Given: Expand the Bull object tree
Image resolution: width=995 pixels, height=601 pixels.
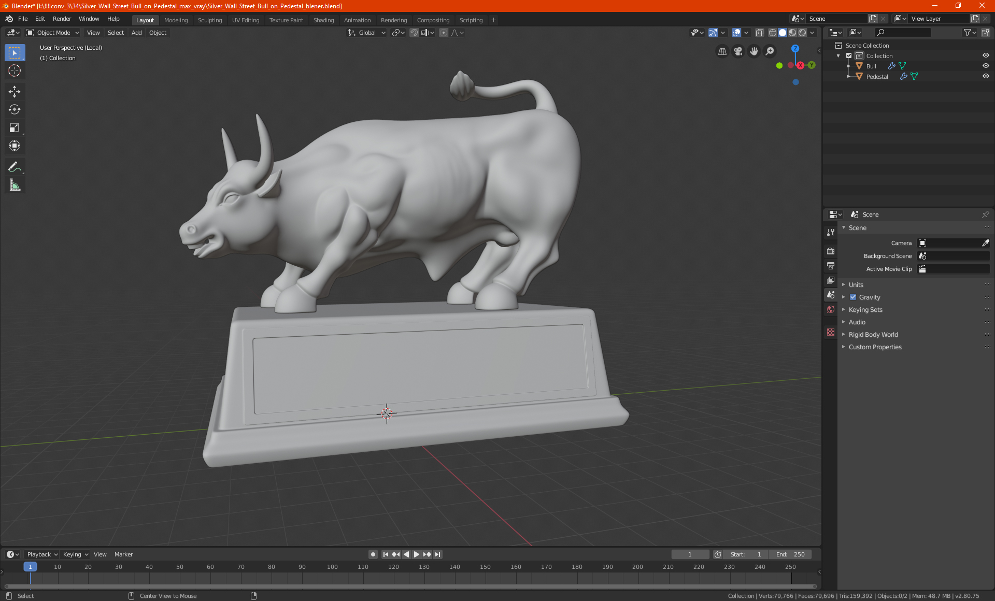Looking at the screenshot, I should click(x=849, y=66).
